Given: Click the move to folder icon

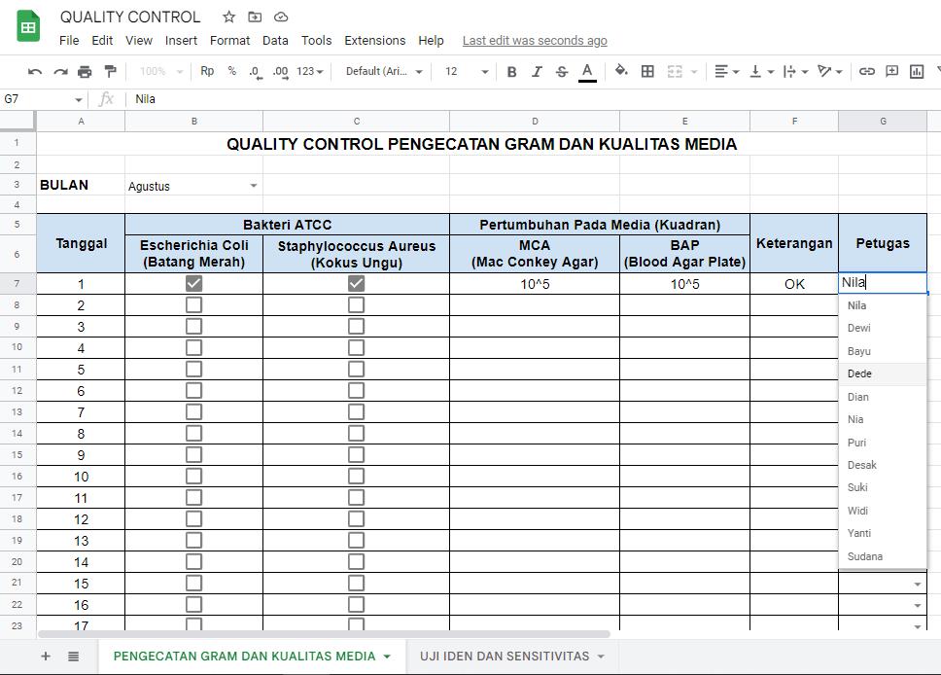Looking at the screenshot, I should coord(255,17).
